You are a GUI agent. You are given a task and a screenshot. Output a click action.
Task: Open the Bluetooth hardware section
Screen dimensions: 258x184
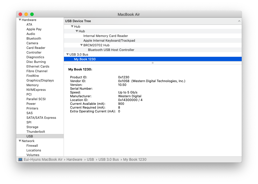coord(34,38)
